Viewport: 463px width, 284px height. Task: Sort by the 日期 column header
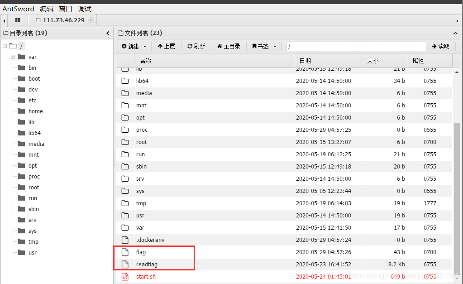pyautogui.click(x=328, y=61)
